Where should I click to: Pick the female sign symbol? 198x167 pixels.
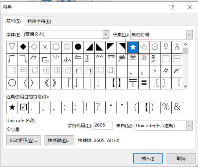click(x=166, y=47)
